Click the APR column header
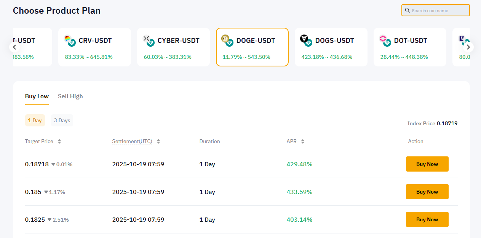Image resolution: width=481 pixels, height=238 pixels. tap(291, 141)
